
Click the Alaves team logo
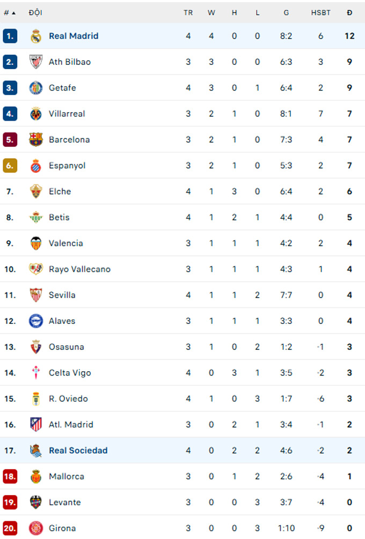tap(36, 321)
